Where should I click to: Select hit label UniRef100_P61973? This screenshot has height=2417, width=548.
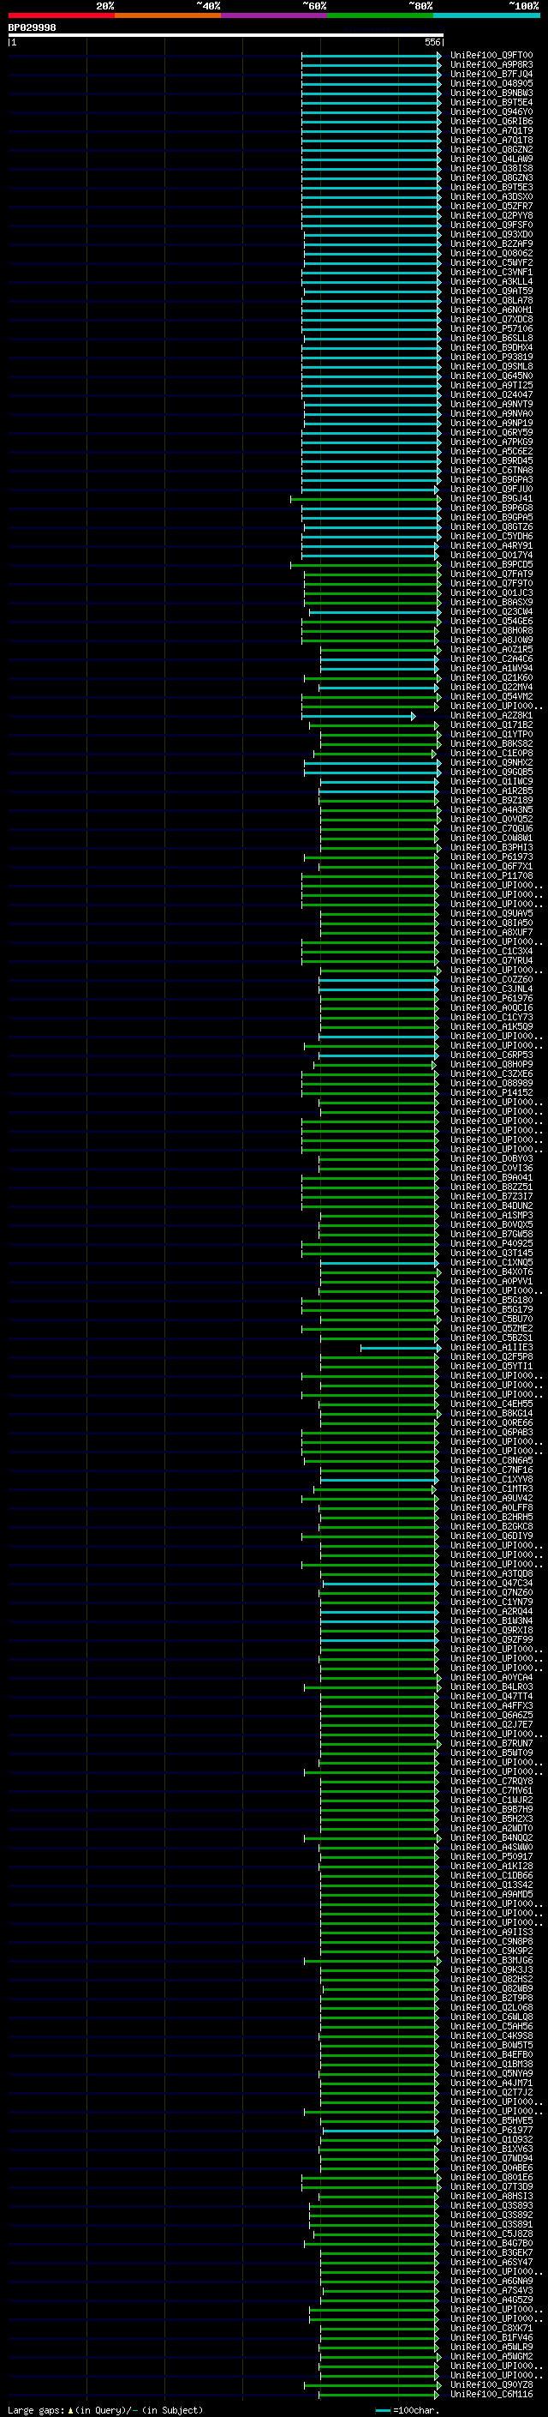[x=491, y=857]
